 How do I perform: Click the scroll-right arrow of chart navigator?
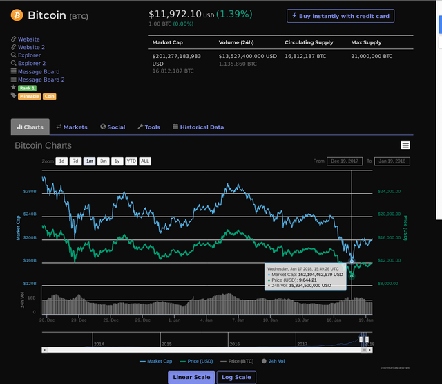pos(370,350)
